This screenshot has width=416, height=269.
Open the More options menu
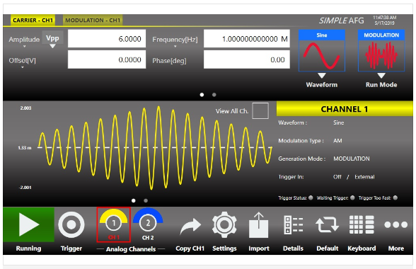pyautogui.click(x=396, y=225)
